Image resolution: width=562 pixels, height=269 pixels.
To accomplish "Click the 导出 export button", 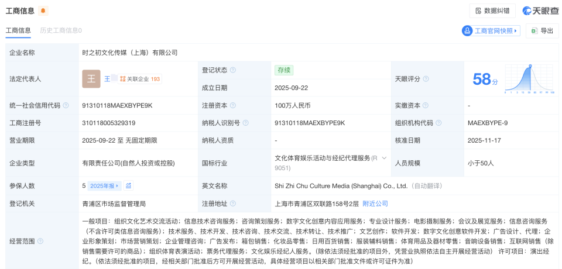I will tap(542, 31).
